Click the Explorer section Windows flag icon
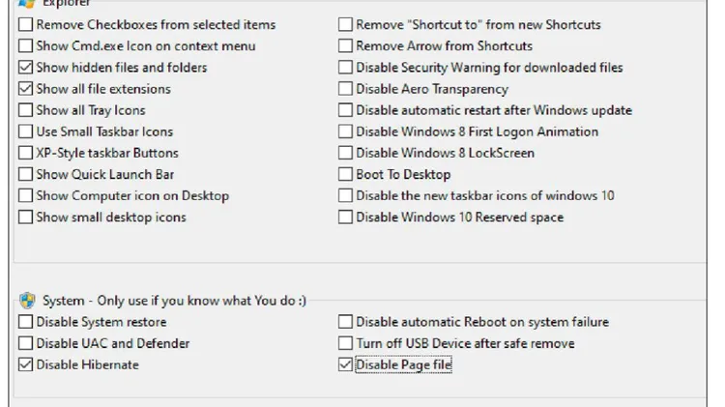The height and width of the screenshot is (407, 725). [27, 4]
